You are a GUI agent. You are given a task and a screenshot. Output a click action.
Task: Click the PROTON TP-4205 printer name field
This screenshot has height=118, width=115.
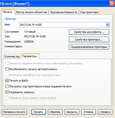coord(65,25)
